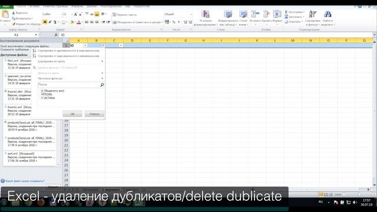Open the Calibri font name dropdown
377x212 pixels.
61,14
